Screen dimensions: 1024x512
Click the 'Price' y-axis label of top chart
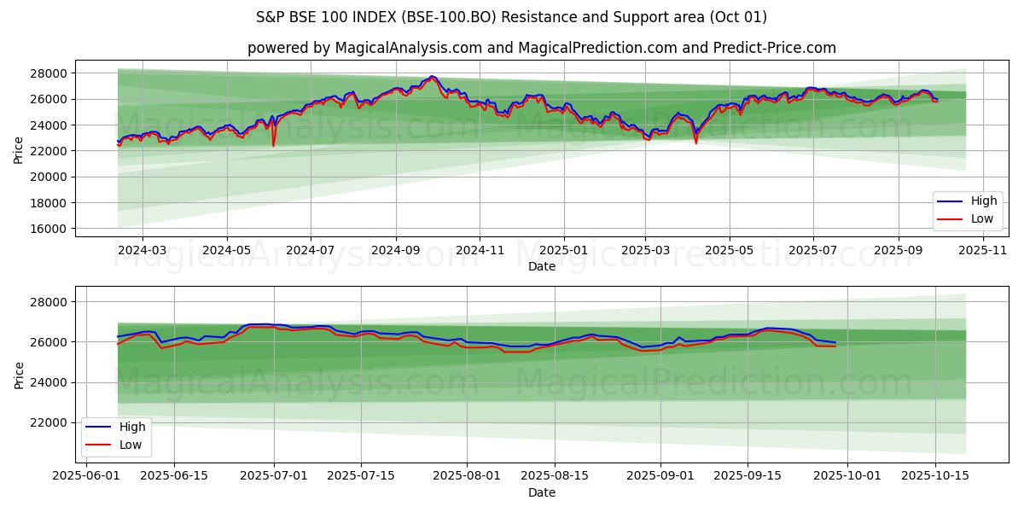coord(19,149)
